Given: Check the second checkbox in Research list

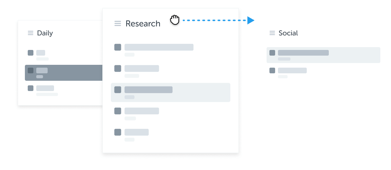Looking at the screenshot, I should 118,69.
